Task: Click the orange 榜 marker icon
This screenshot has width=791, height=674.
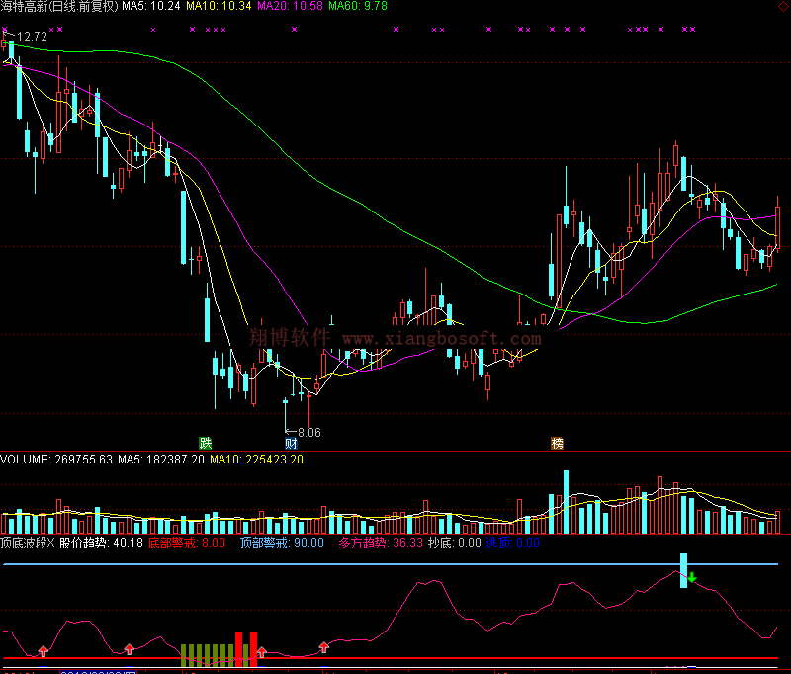Action: (x=558, y=443)
